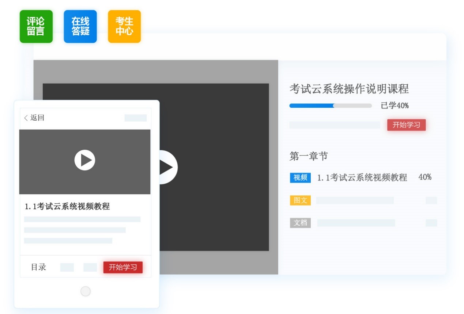Click the yellow 图文 tag icon
The image size is (464, 314).
coord(300,200)
